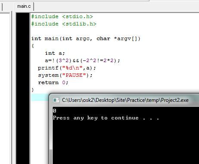Click the console output value '0'
Image resolution: width=199 pixels, height=164 pixels.
[54, 111]
